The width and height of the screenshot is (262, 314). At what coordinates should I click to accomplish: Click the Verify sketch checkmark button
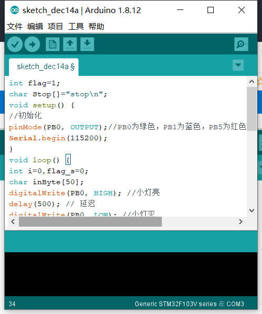pyautogui.click(x=15, y=44)
